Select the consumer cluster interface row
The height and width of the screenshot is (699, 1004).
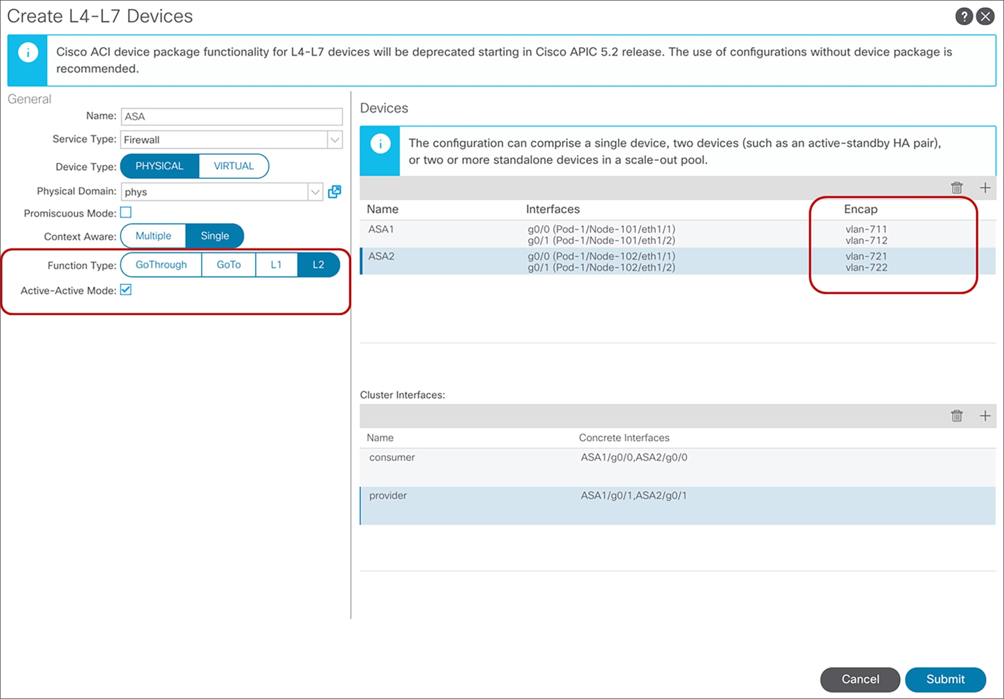(x=678, y=468)
